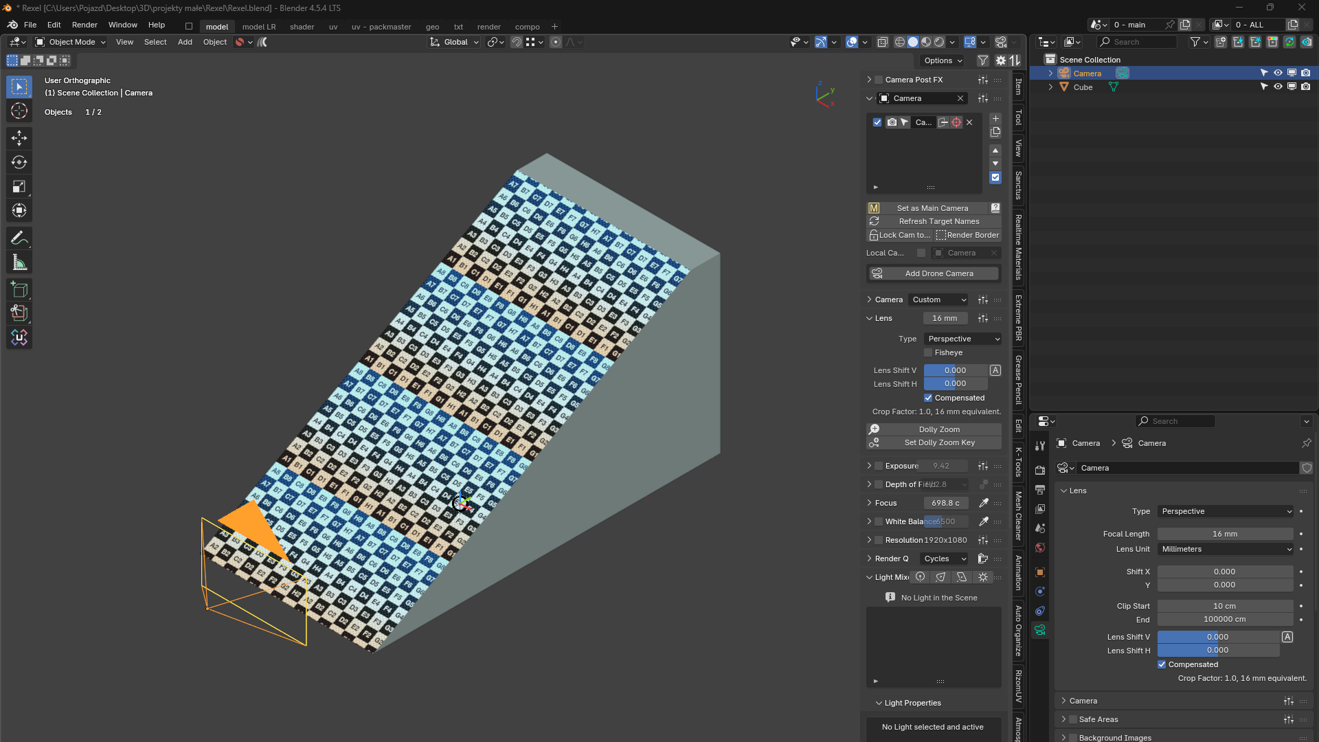This screenshot has height=742, width=1319.
Task: Switch to wireframe viewport shading
Action: pyautogui.click(x=899, y=42)
